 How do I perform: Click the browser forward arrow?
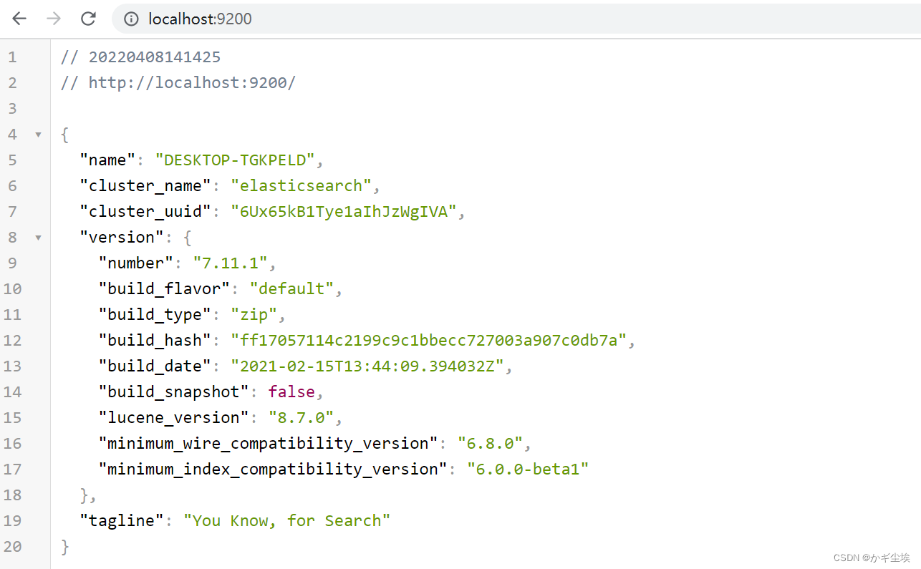click(x=54, y=19)
